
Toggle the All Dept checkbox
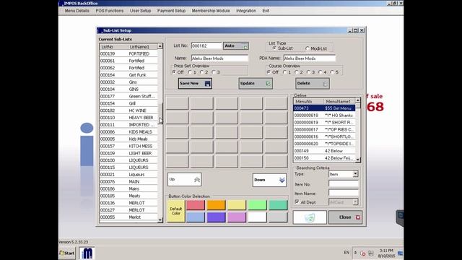(x=297, y=202)
